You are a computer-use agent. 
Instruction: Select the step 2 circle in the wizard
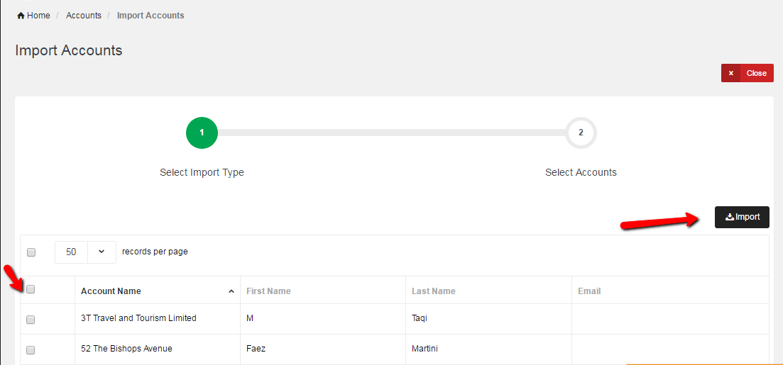[581, 133]
